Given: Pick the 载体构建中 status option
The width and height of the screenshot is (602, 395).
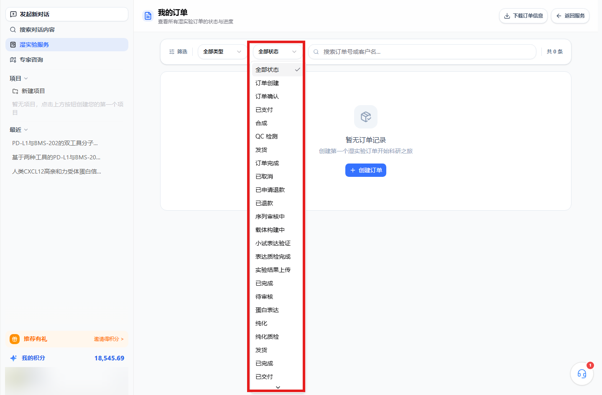Looking at the screenshot, I should point(278,230).
